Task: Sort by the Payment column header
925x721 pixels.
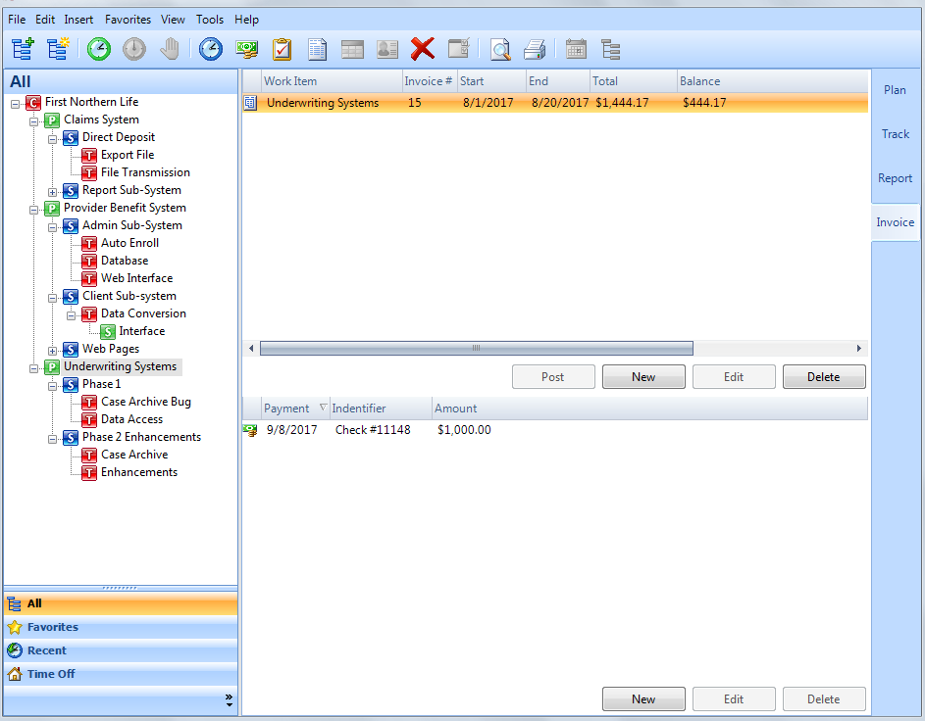Action: [295, 409]
